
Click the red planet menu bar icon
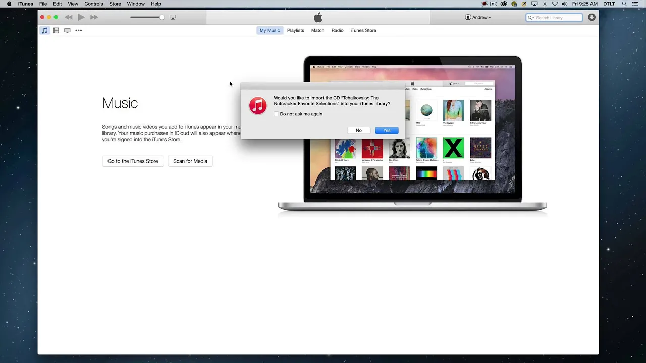pos(484,4)
